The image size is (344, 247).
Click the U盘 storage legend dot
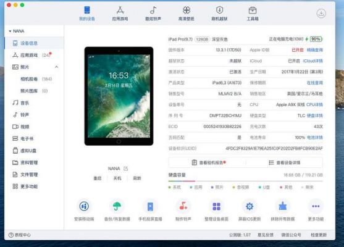click(260, 187)
